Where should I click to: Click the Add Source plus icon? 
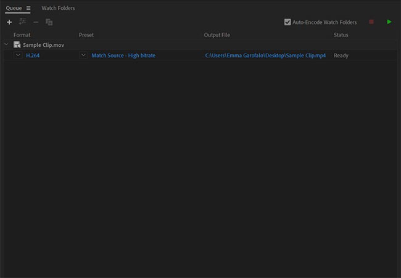pyautogui.click(x=9, y=22)
